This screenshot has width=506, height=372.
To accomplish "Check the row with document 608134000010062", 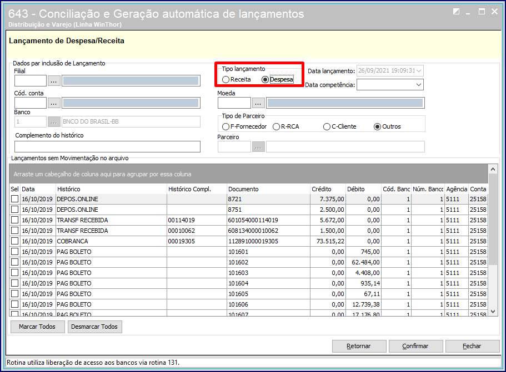I will 15,231.
